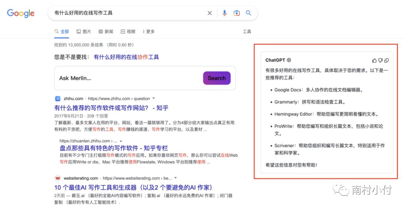
Task: Start voice search with the microphone icon
Action: point(224,13)
